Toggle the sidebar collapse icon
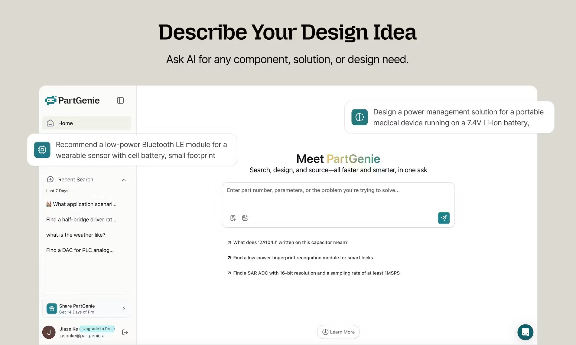 [120, 100]
